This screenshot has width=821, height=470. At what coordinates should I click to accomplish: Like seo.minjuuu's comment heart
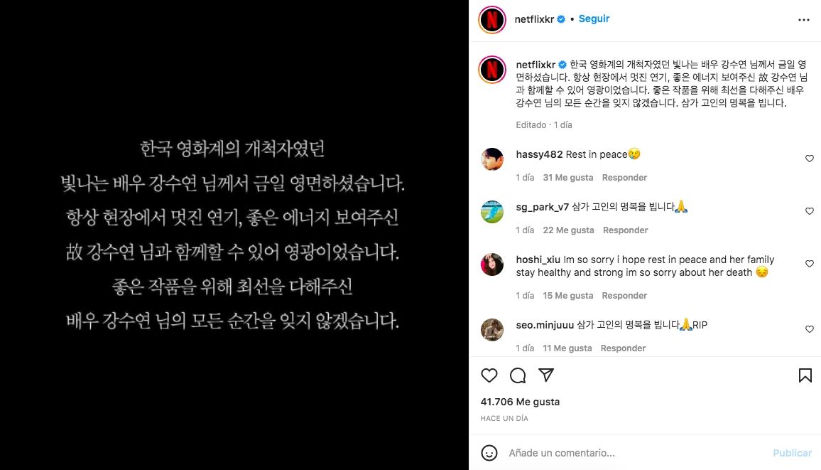(810, 329)
